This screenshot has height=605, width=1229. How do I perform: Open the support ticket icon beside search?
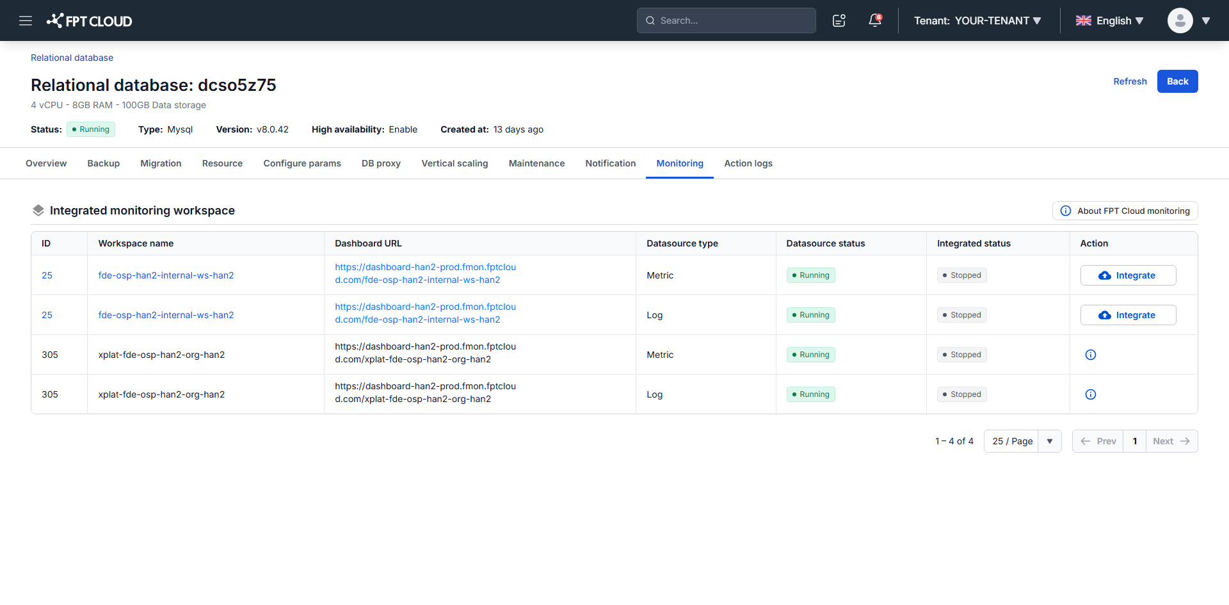[839, 20]
